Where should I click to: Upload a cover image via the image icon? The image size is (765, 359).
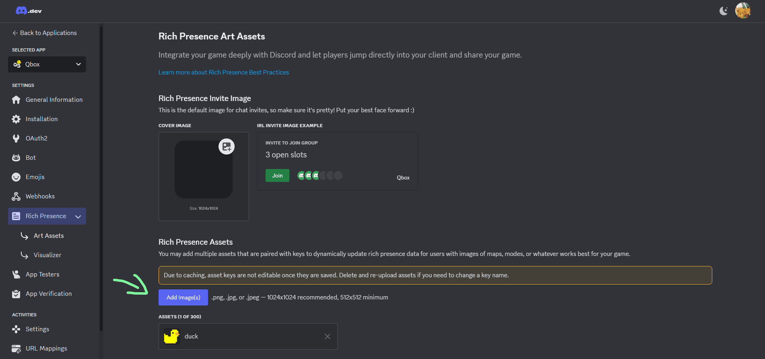(x=227, y=146)
